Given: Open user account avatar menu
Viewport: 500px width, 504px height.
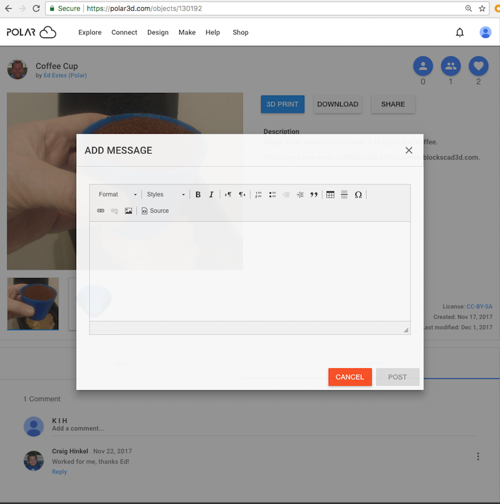Looking at the screenshot, I should (x=485, y=32).
